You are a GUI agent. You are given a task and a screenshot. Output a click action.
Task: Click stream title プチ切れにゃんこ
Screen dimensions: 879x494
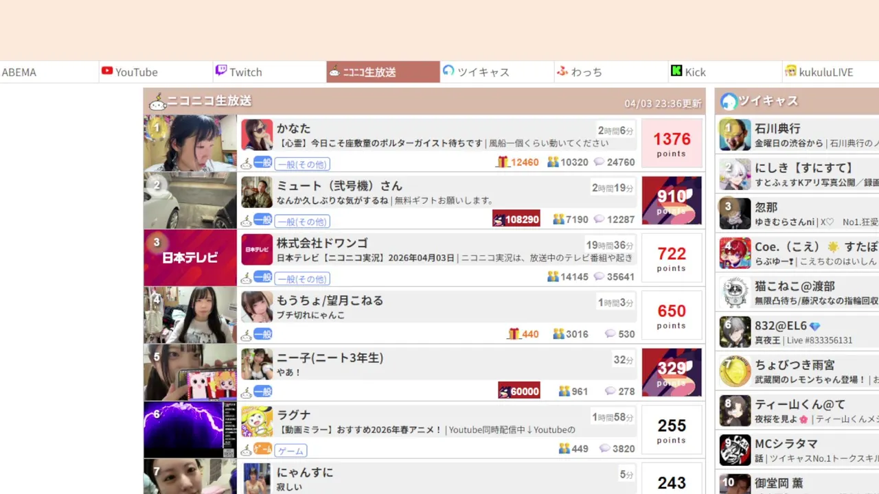pyautogui.click(x=310, y=315)
